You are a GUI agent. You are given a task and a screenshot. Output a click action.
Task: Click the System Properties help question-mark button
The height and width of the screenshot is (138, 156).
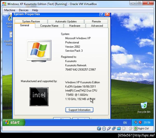tap(102, 14)
